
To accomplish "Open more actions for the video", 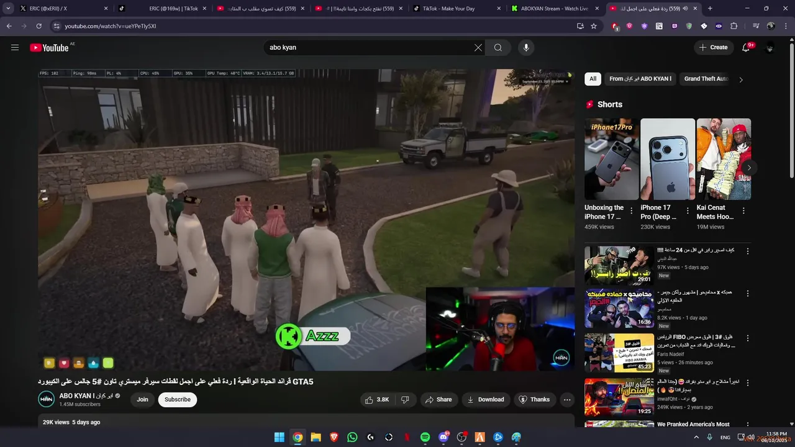I will (x=567, y=400).
